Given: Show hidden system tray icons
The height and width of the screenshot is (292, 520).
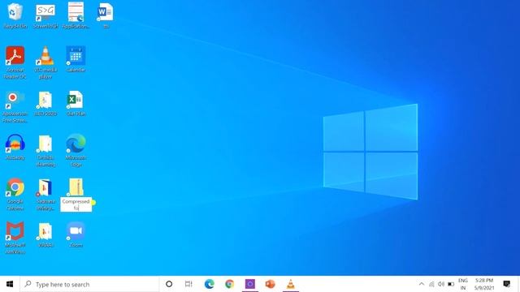Looking at the screenshot, I should coord(421,284).
